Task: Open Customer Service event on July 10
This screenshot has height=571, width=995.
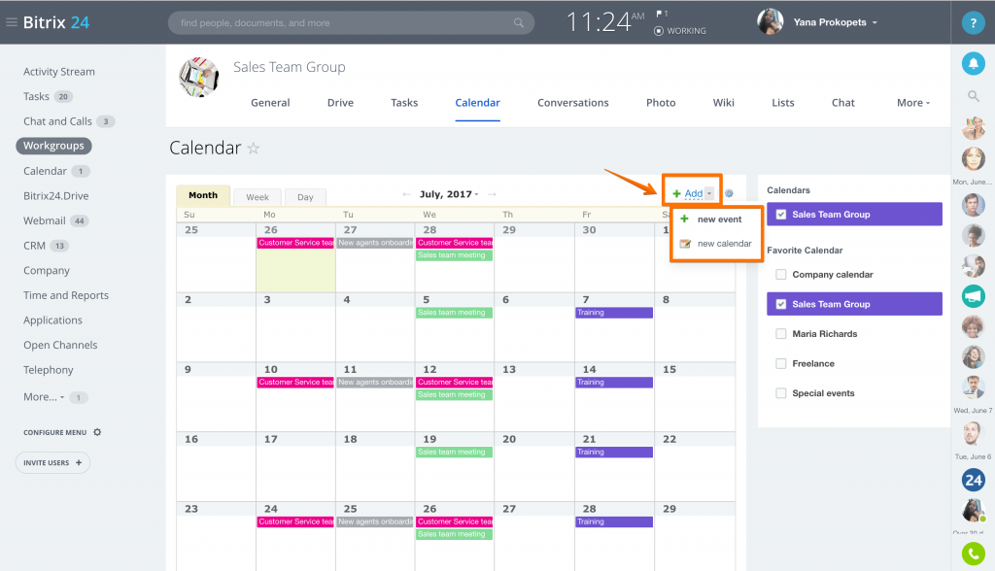Action: [295, 382]
